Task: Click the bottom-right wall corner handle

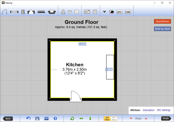Action: (115, 99)
